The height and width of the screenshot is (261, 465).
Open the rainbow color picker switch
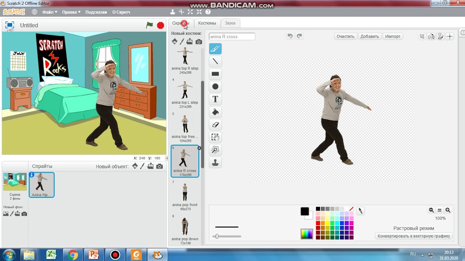click(x=307, y=234)
